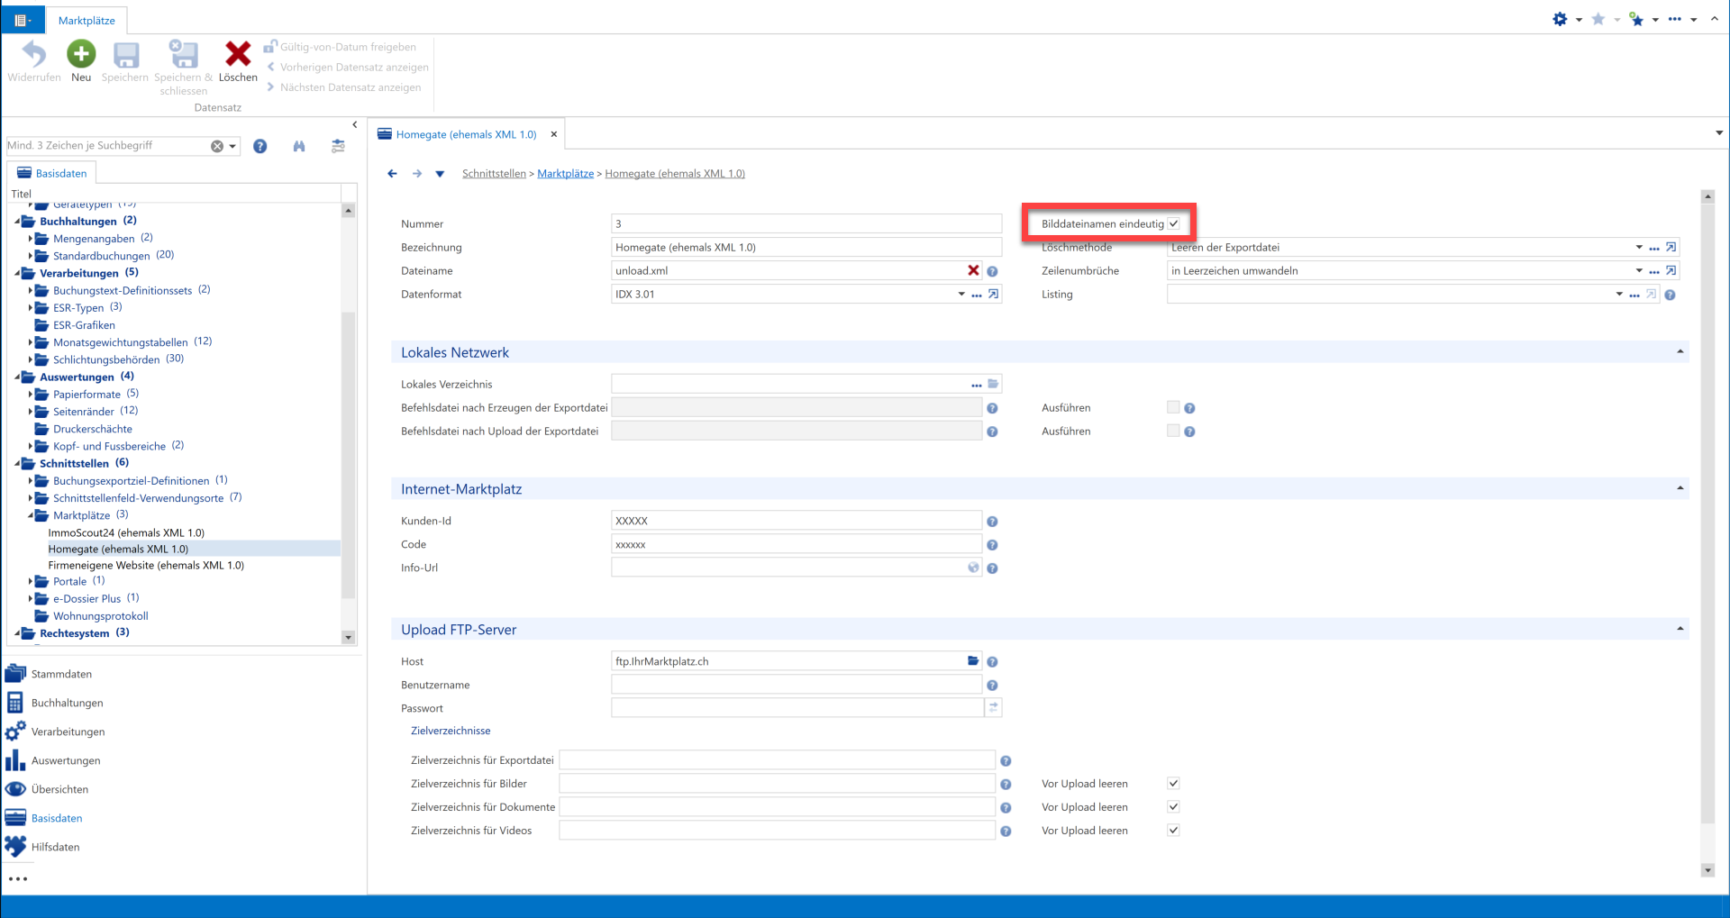The width and height of the screenshot is (1730, 918).
Task: Open Firmeneigene Website (ehemals XML 1.0) entry
Action: [x=146, y=566]
